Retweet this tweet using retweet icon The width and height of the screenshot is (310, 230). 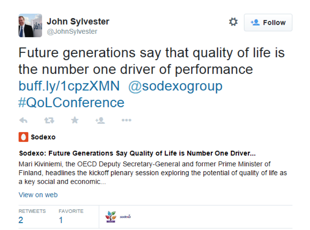pos(49,120)
